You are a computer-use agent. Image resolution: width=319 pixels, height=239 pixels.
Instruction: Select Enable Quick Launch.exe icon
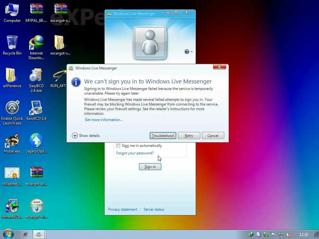[x=12, y=113]
